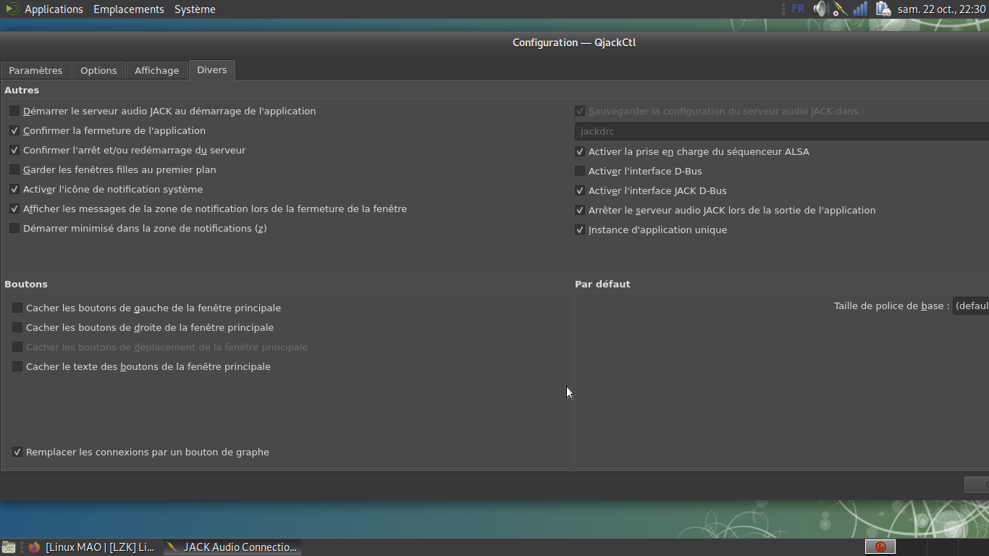Toggle Afficher les messages de la zone de notification
This screenshot has width=989, height=556.
tap(14, 208)
